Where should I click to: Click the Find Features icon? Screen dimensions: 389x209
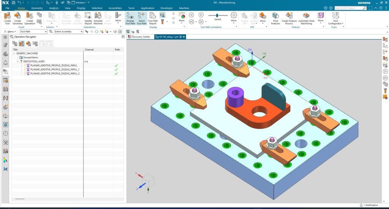[x=275, y=18]
